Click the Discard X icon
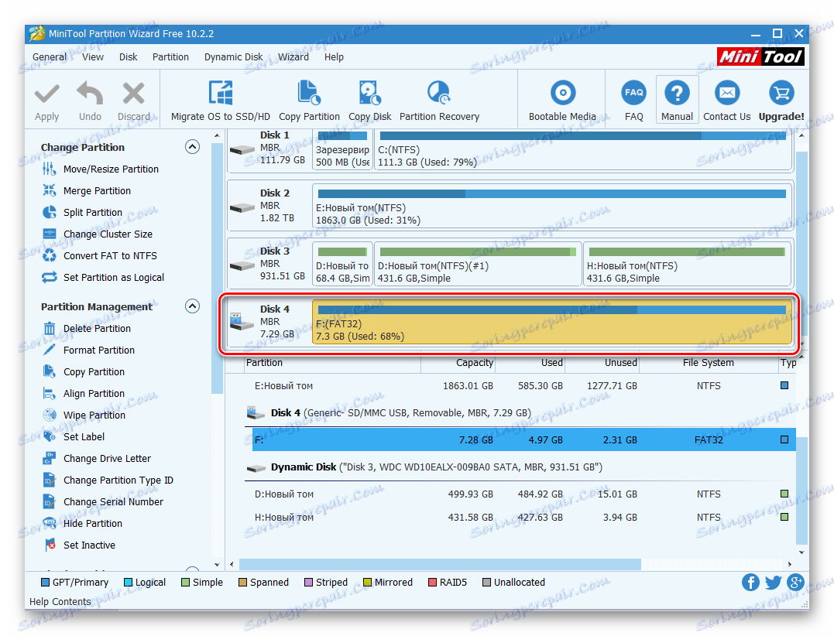This screenshot has width=834, height=636. click(133, 94)
